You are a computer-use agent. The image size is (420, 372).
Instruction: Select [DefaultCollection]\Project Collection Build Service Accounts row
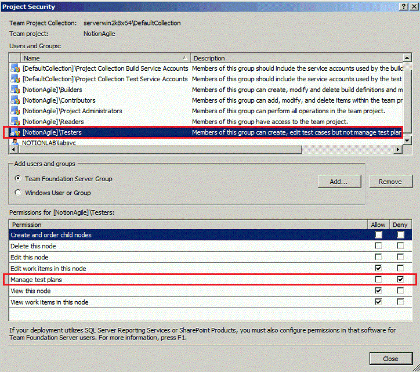pyautogui.click(x=207, y=68)
